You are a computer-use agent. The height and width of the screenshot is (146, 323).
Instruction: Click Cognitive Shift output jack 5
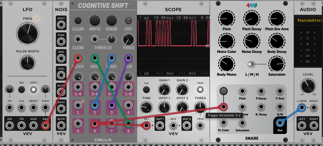[78, 124]
